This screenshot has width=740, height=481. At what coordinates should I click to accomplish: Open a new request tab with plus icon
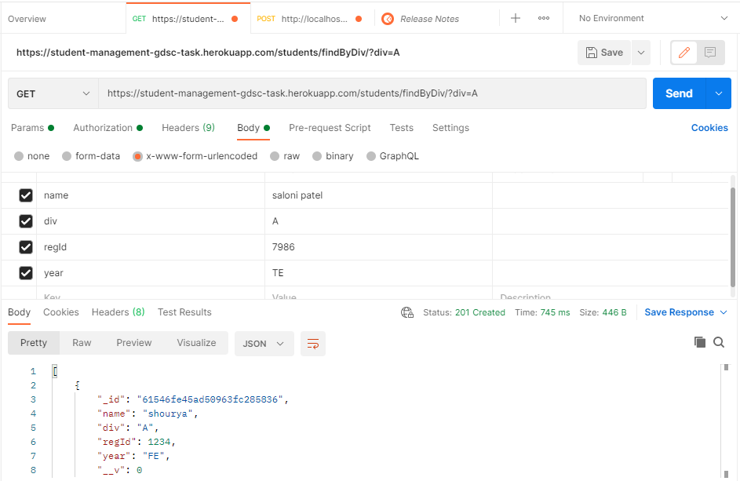point(516,18)
